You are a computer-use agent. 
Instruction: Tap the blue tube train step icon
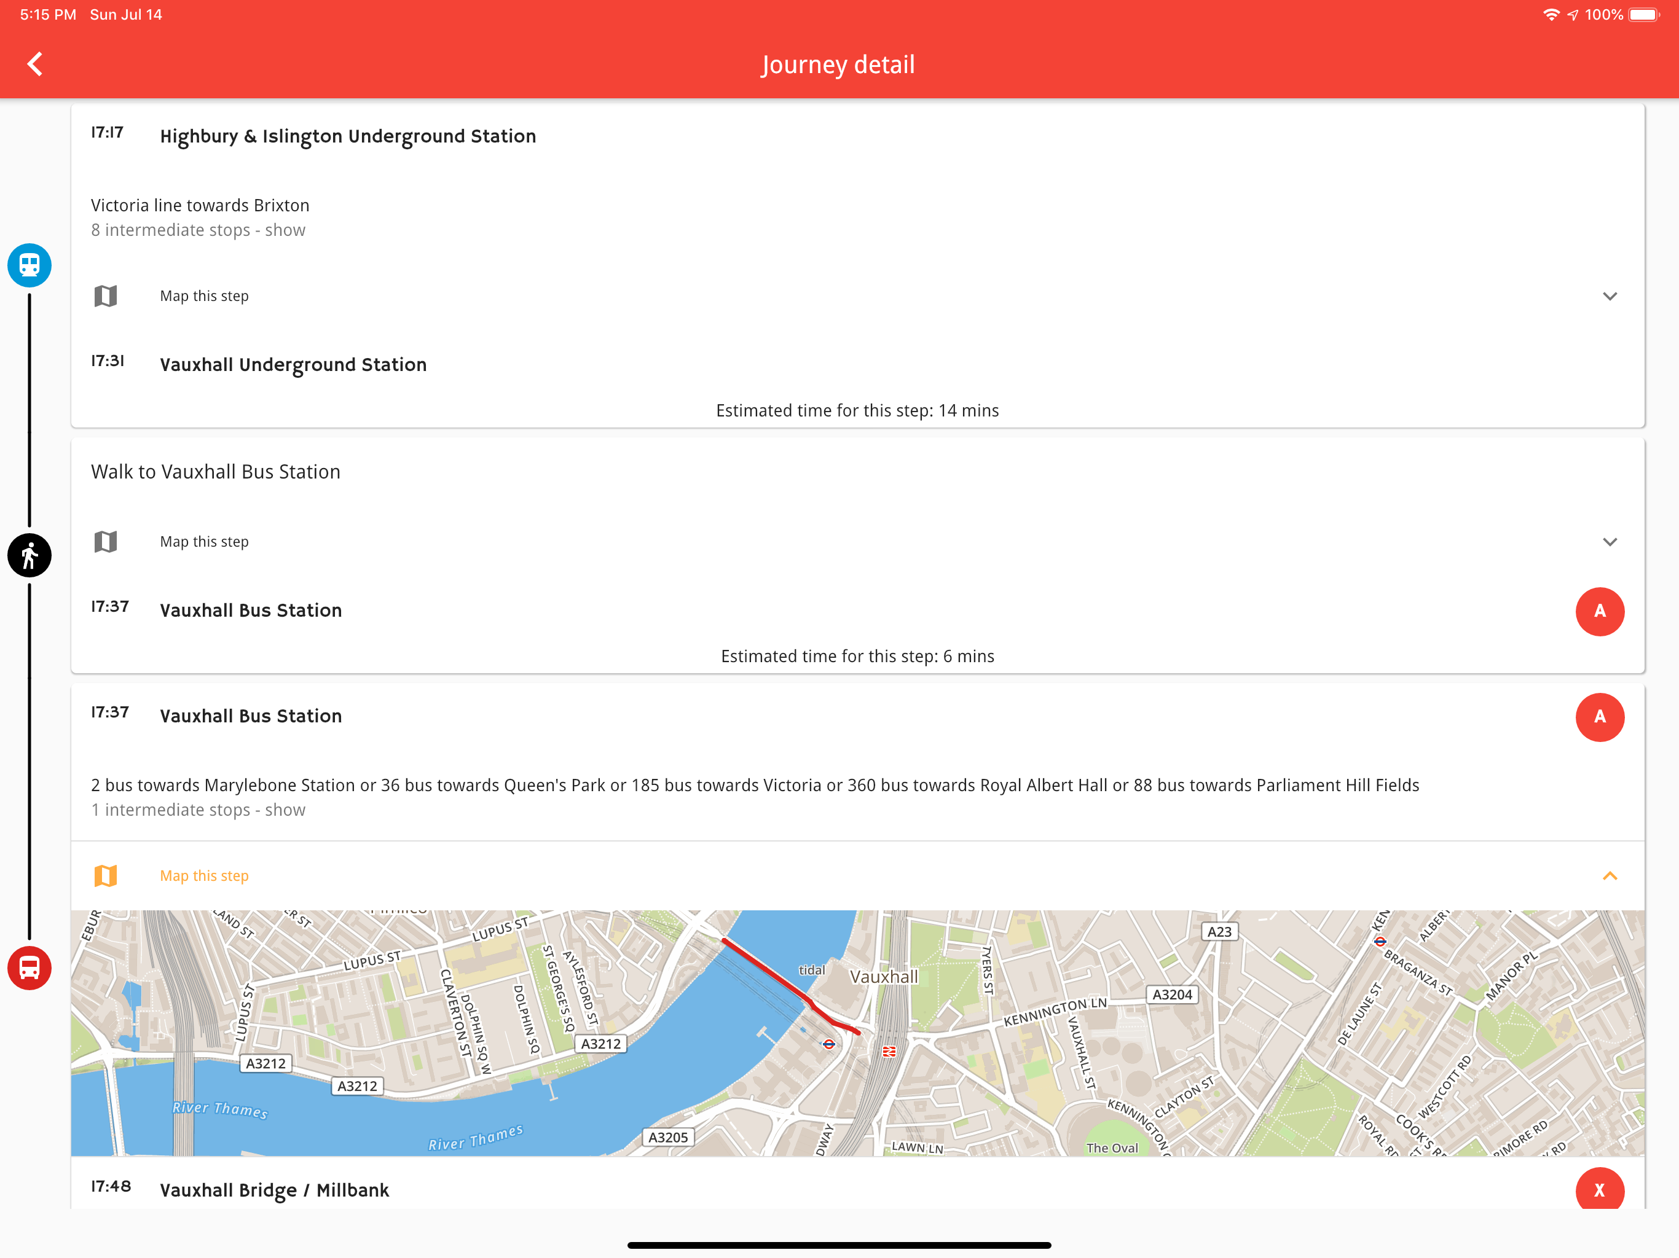(x=29, y=265)
